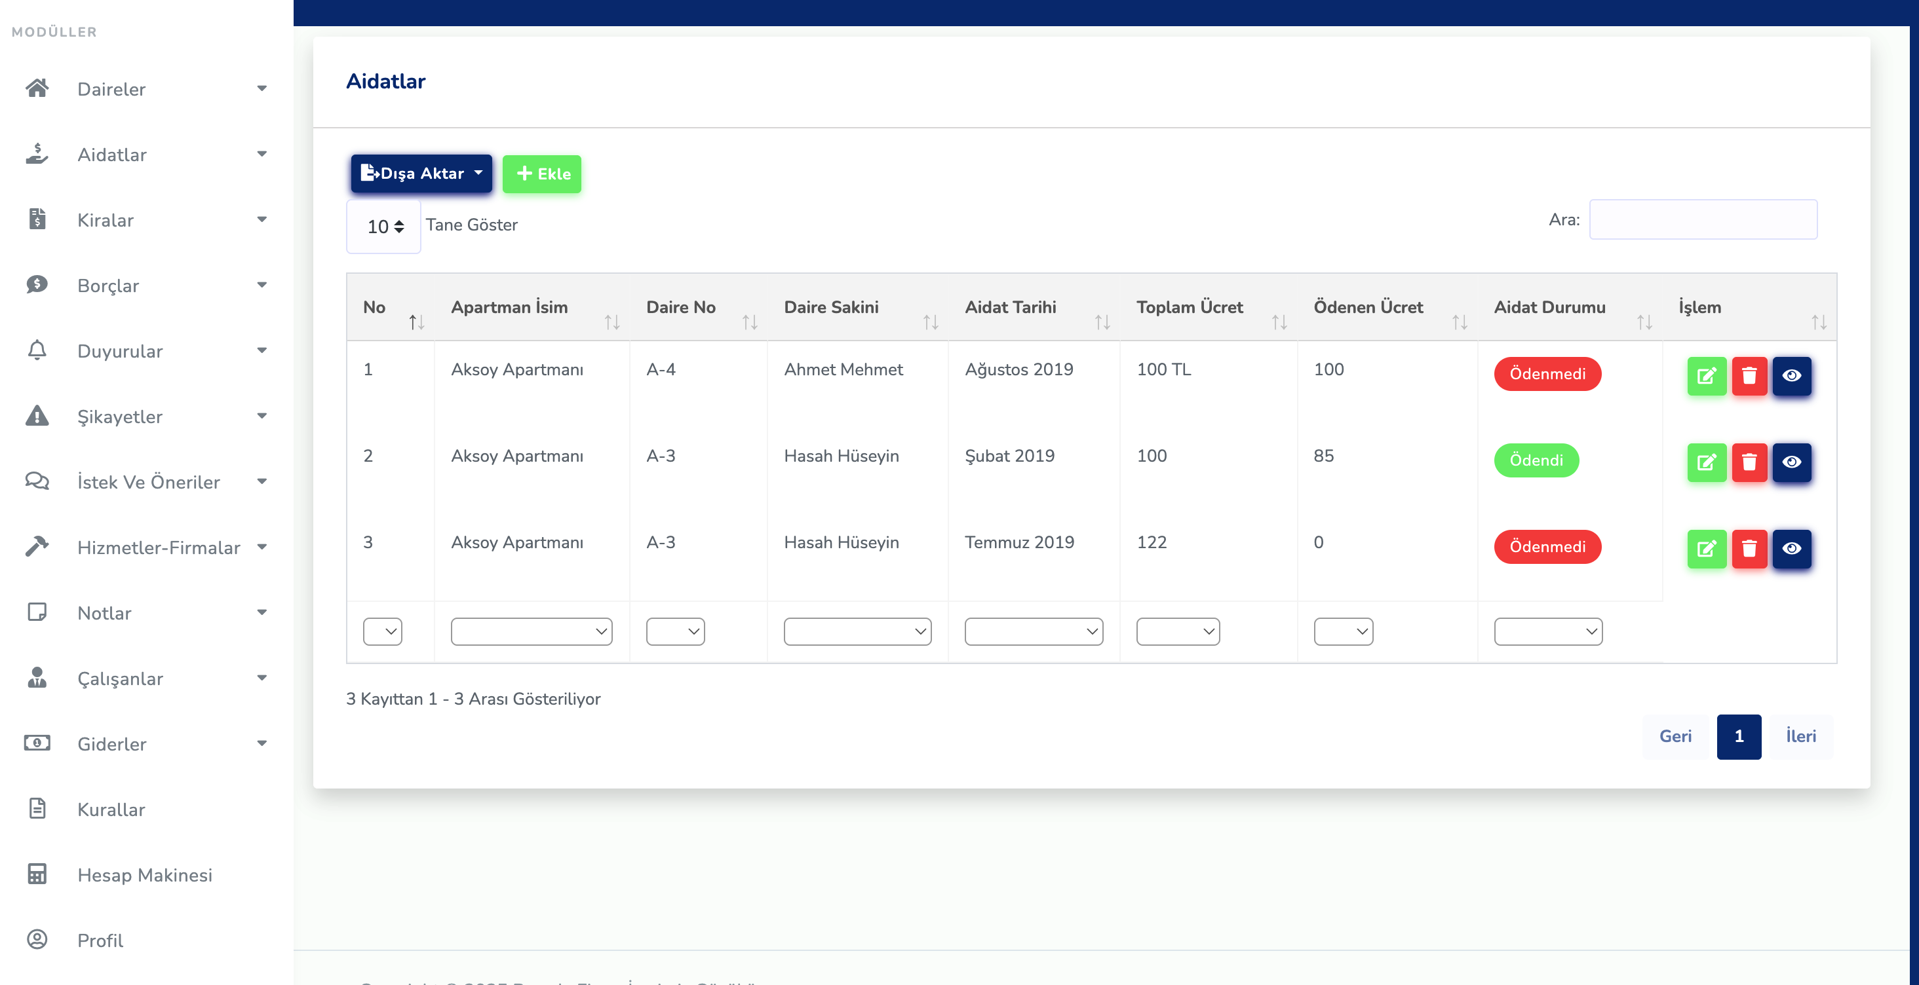Open the Dışa Aktar export dropdown
The height and width of the screenshot is (985, 1919).
point(421,174)
